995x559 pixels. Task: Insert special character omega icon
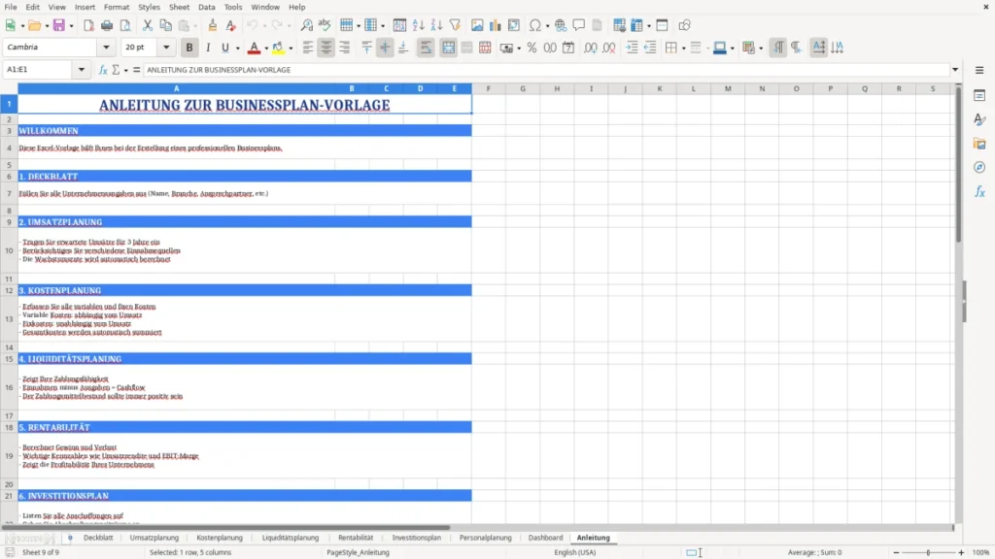click(x=535, y=25)
